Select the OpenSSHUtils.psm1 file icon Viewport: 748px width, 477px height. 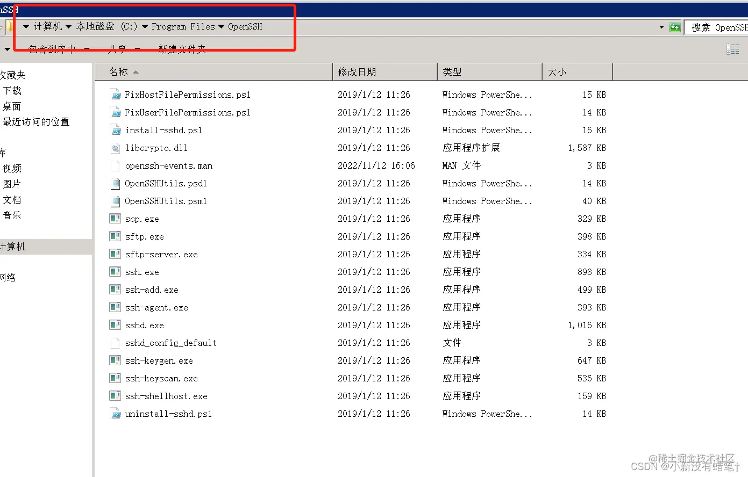[x=115, y=201]
